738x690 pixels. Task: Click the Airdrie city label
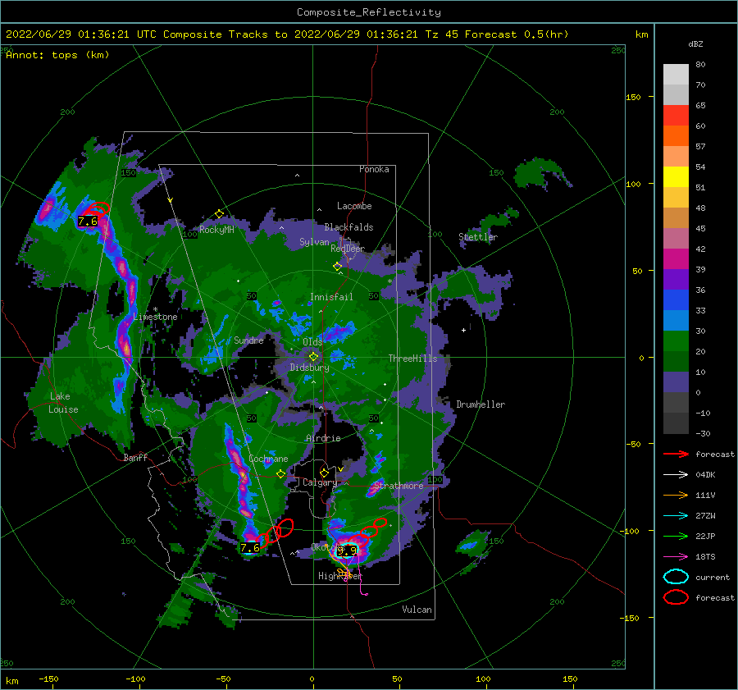[323, 438]
